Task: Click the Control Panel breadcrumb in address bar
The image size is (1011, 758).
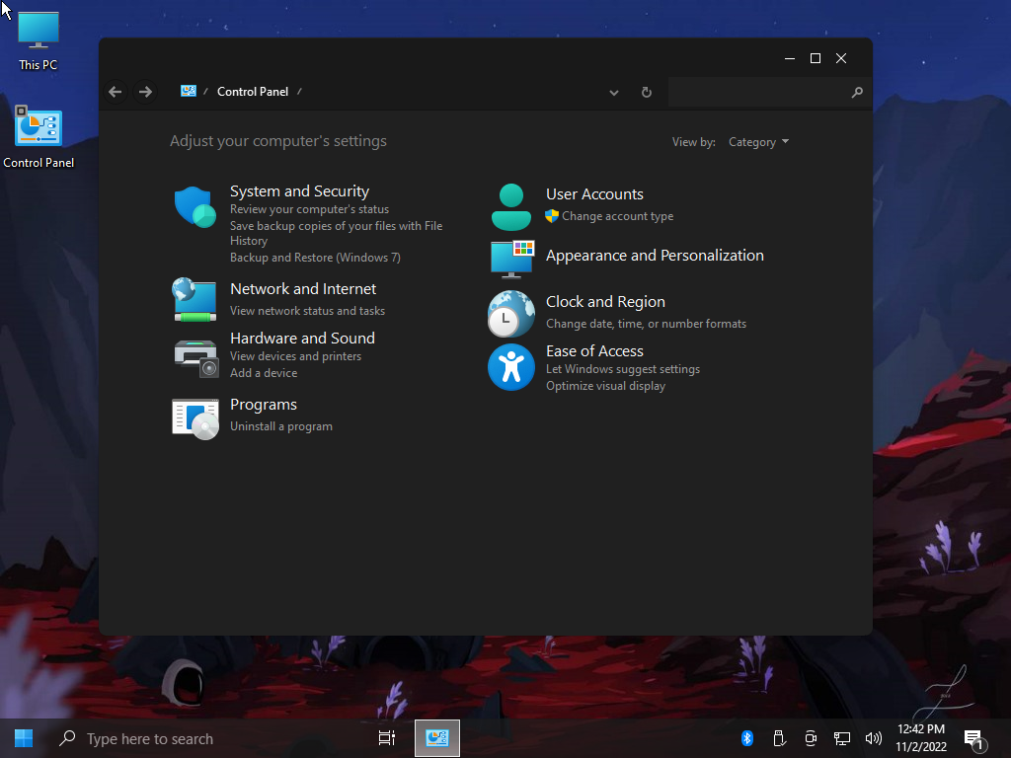Action: [253, 92]
